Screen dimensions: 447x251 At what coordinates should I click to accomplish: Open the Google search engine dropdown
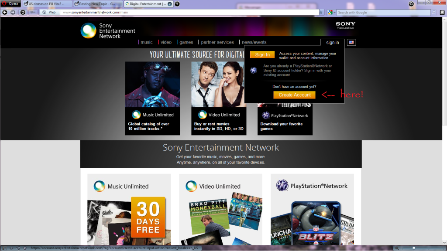tap(332, 12)
